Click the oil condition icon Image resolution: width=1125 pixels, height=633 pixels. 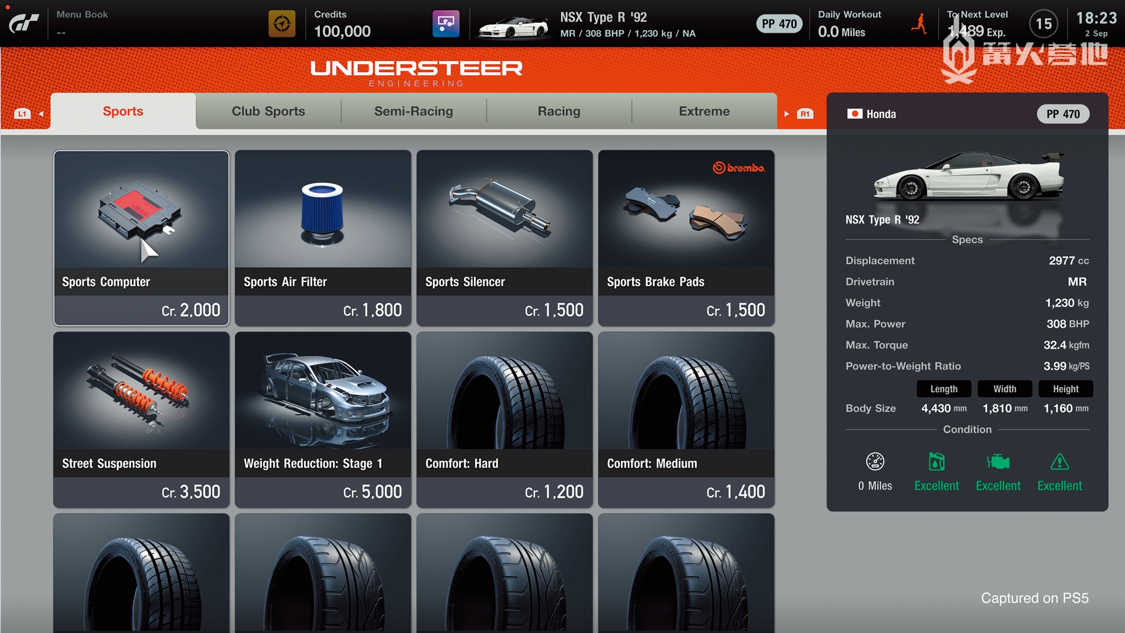pyautogui.click(x=936, y=462)
